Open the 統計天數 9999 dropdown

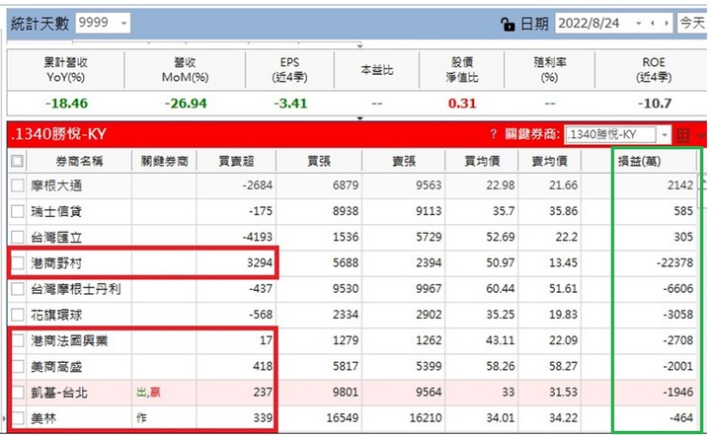tap(123, 23)
